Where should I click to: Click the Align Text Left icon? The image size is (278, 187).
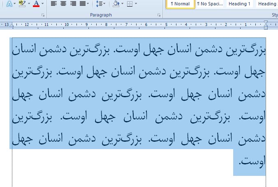(54, 4)
